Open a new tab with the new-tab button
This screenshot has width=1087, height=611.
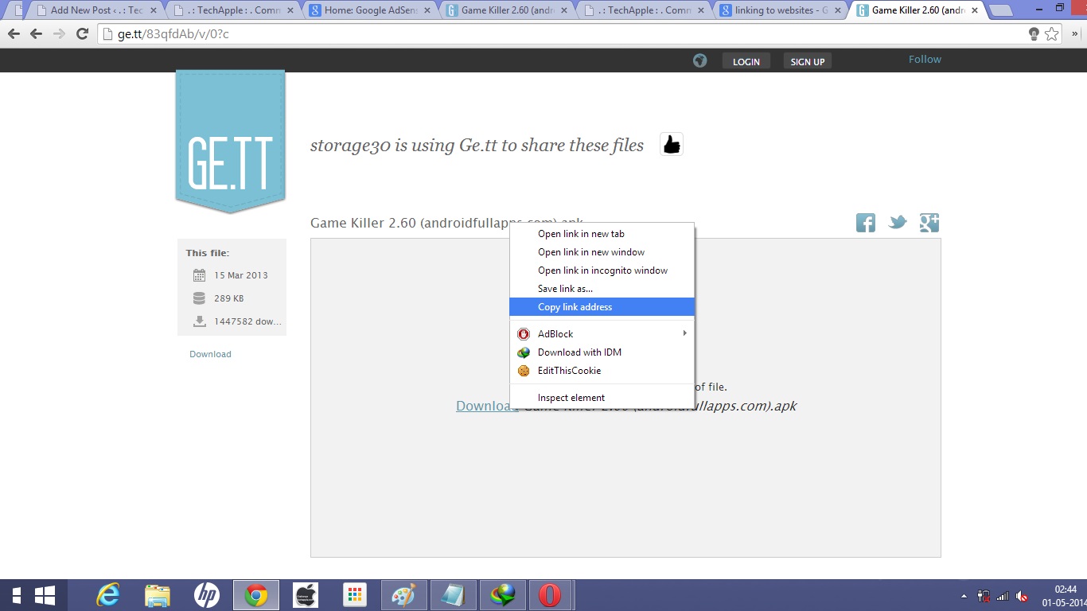click(x=1000, y=10)
